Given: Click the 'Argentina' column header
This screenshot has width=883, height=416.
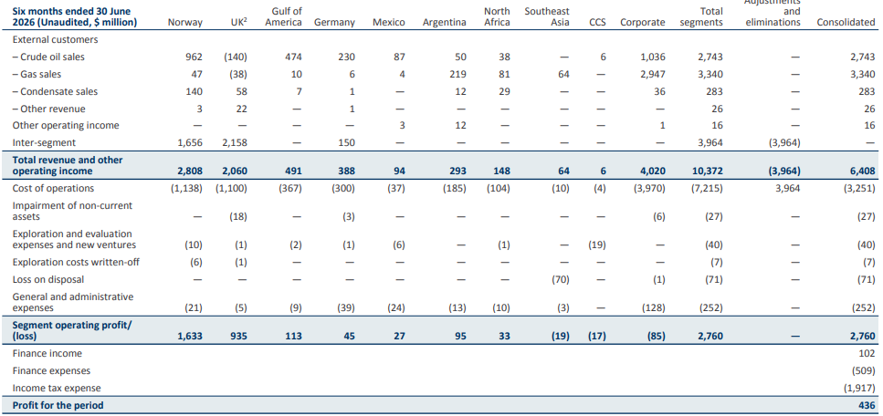Looking at the screenshot, I should (x=445, y=23).
